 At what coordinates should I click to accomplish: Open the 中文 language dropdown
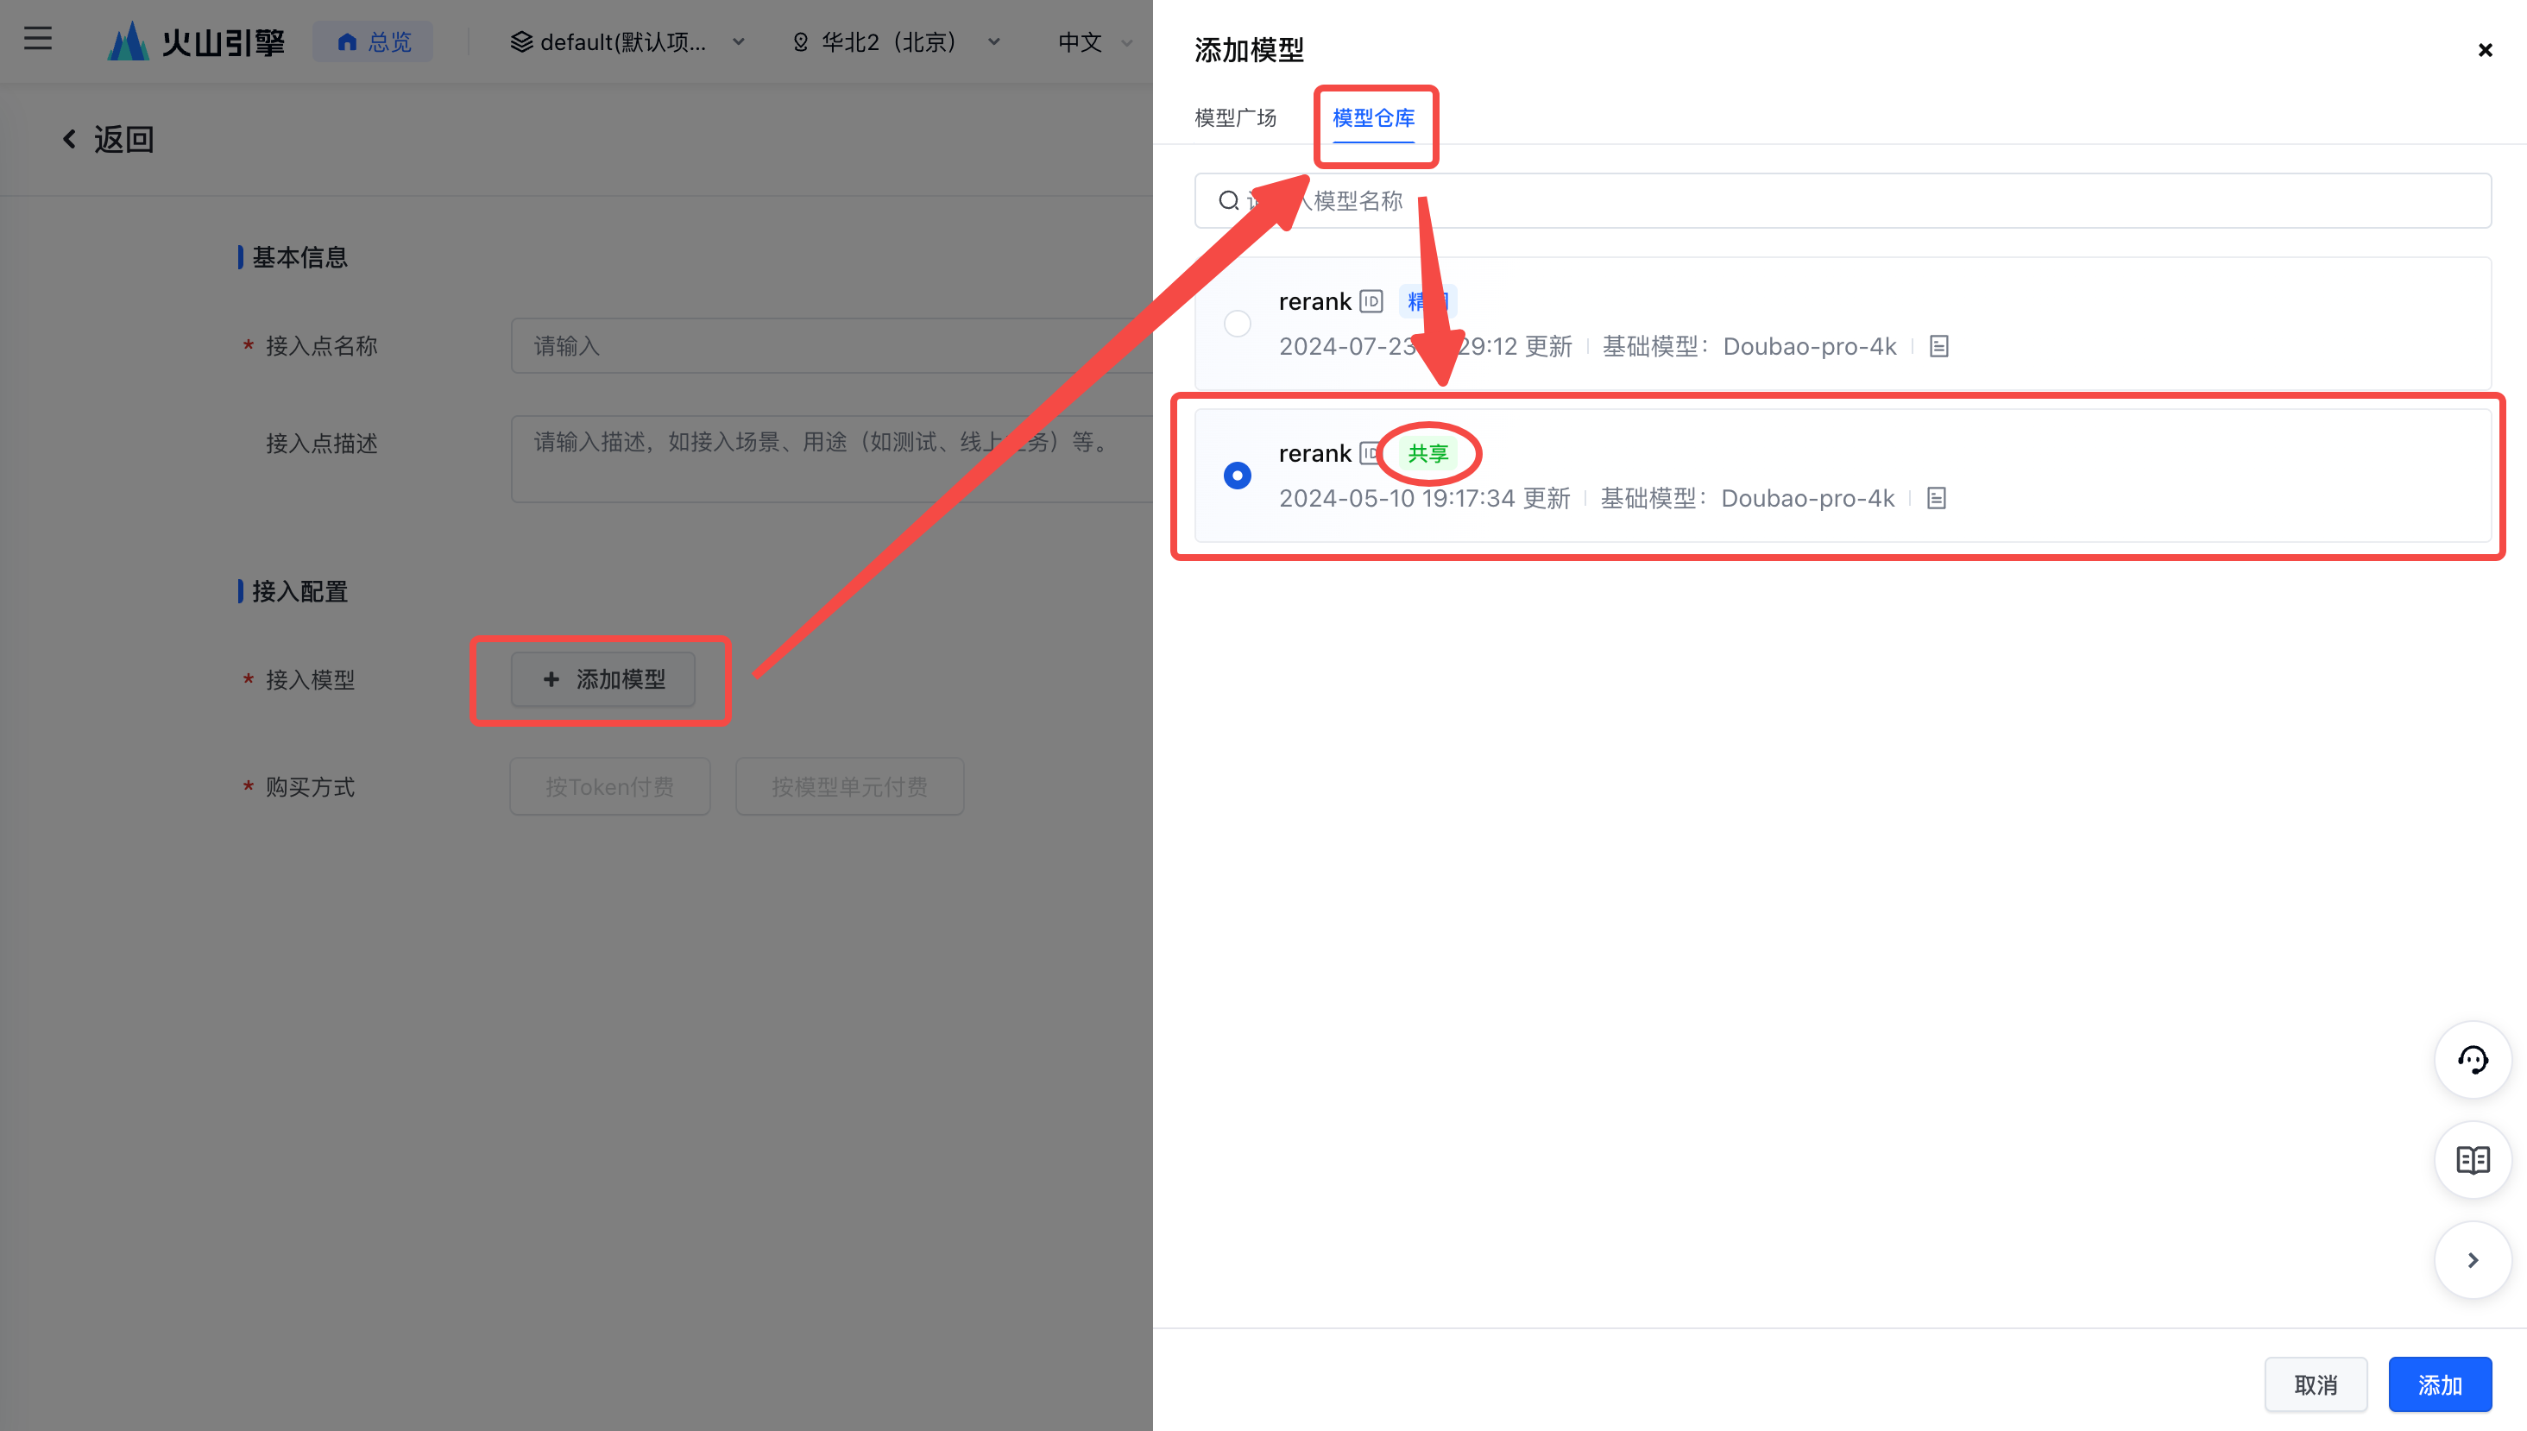click(1095, 42)
